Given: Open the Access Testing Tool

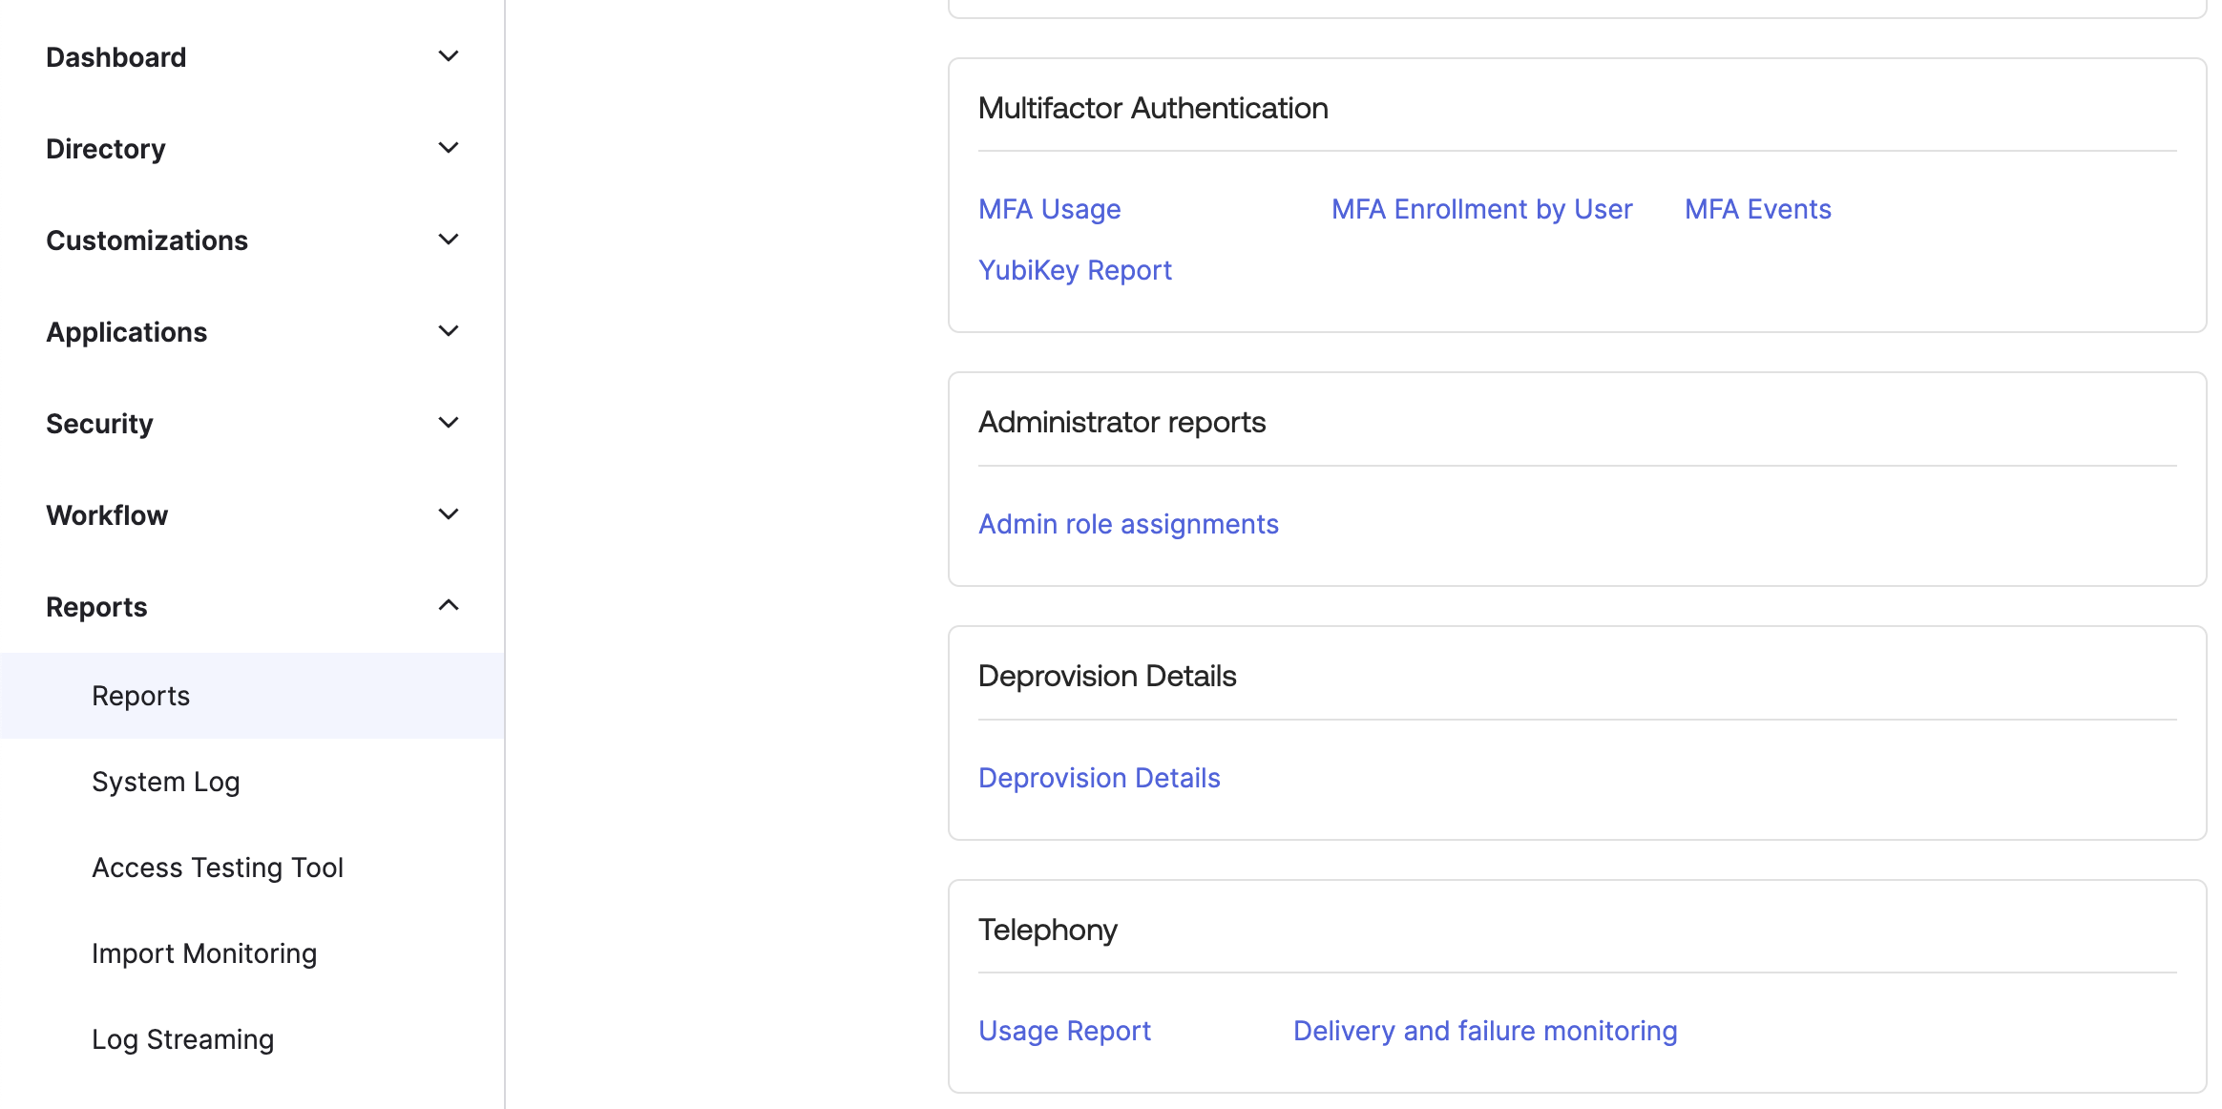Looking at the screenshot, I should pos(218,867).
